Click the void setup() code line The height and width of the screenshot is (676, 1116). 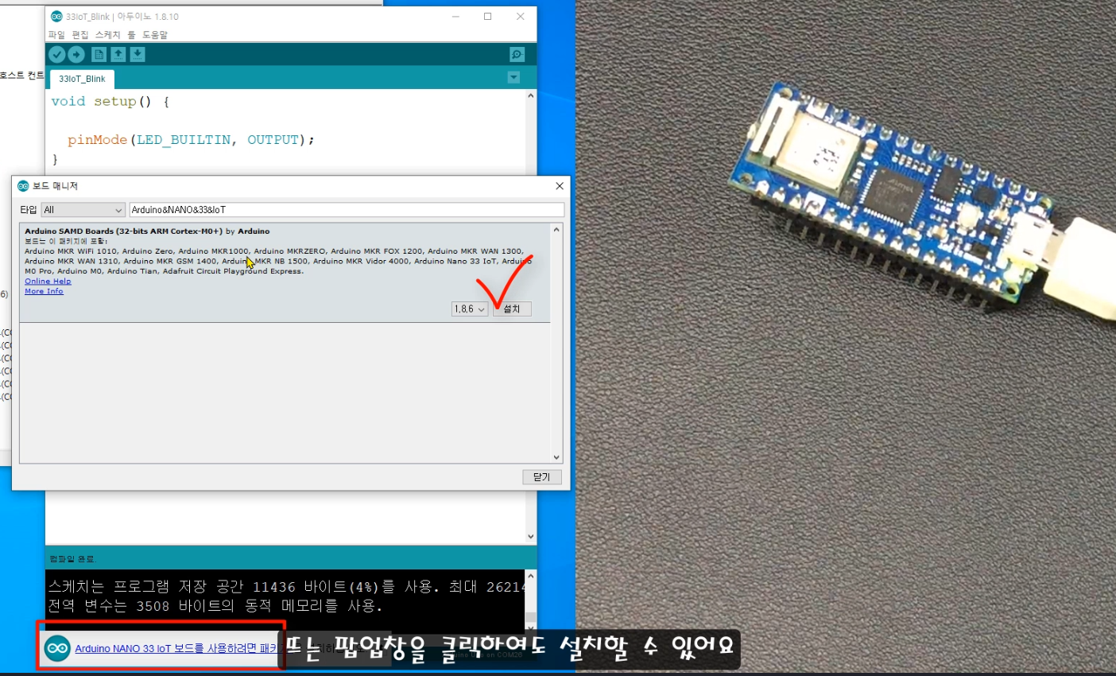pos(110,102)
